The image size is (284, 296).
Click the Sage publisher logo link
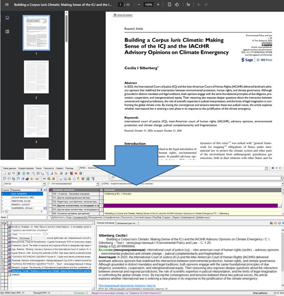(x=247, y=60)
